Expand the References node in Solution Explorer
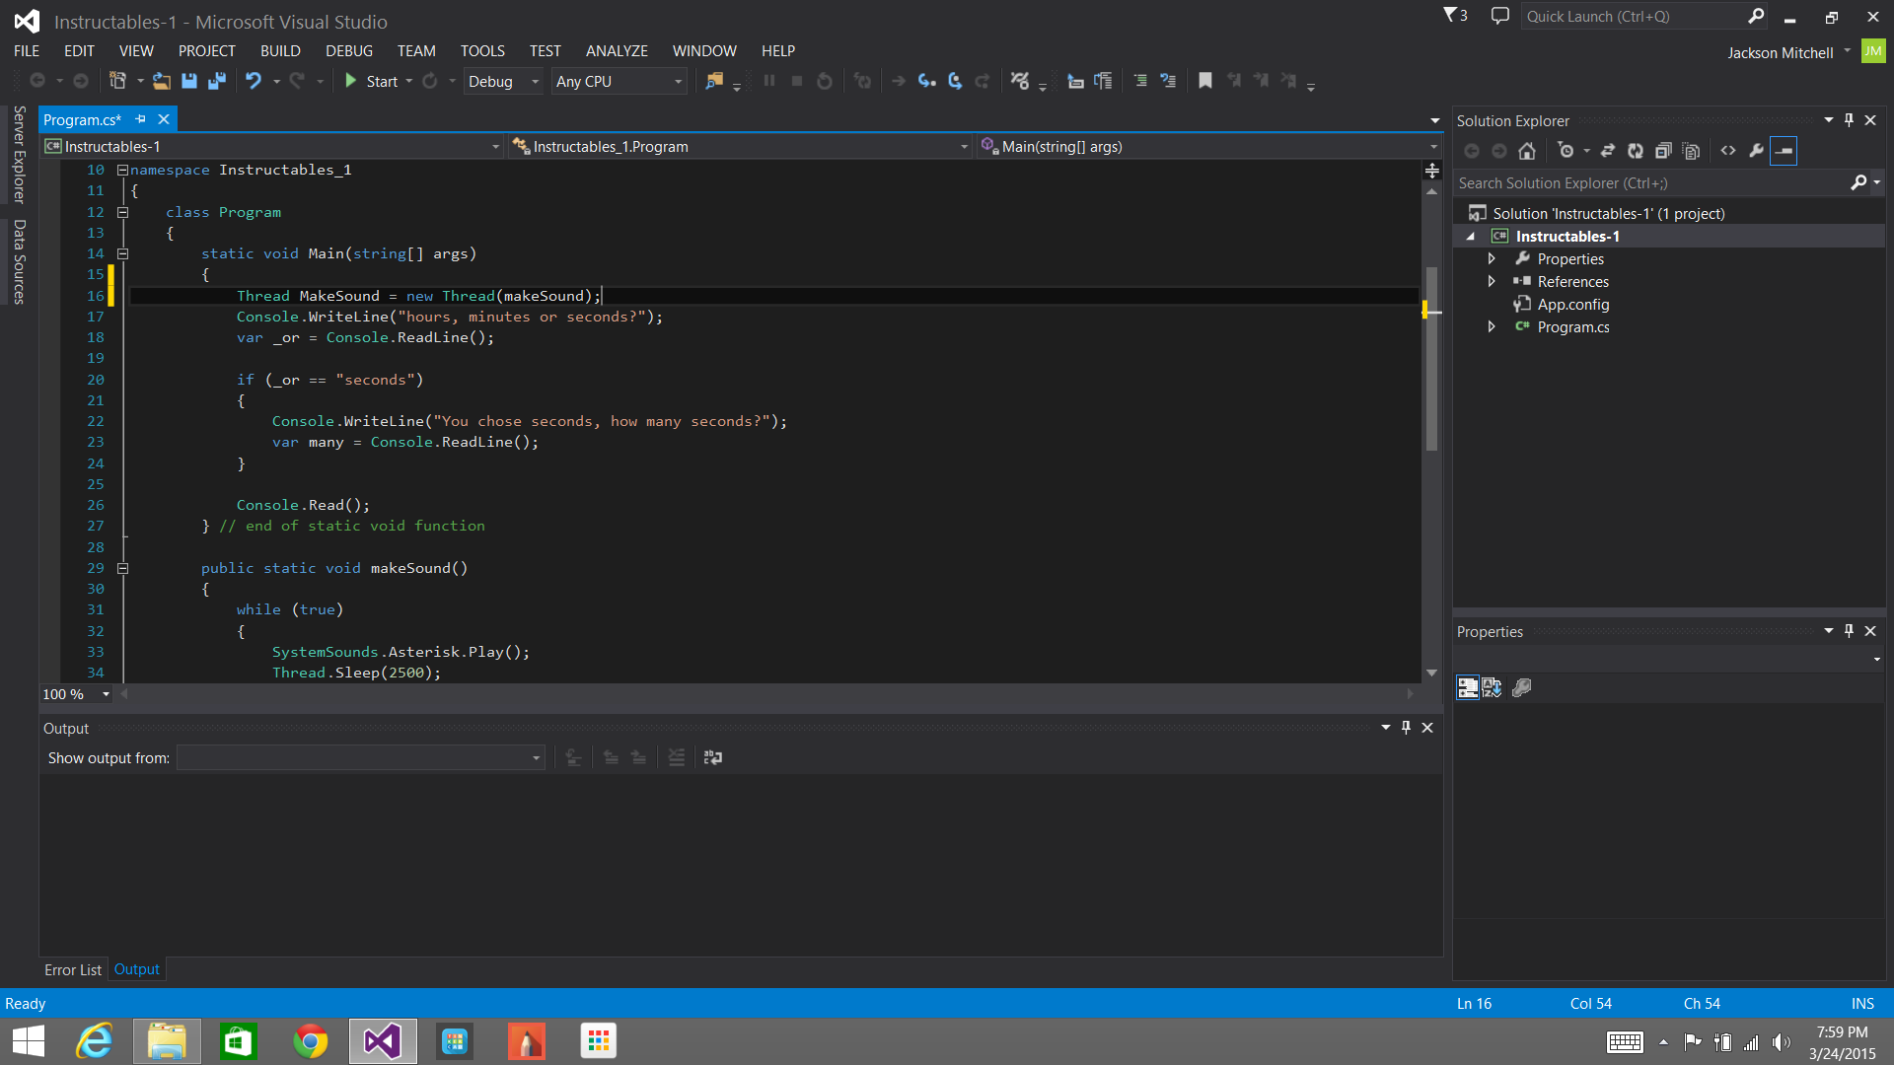Screen dimensions: 1894x1065 (1492, 281)
